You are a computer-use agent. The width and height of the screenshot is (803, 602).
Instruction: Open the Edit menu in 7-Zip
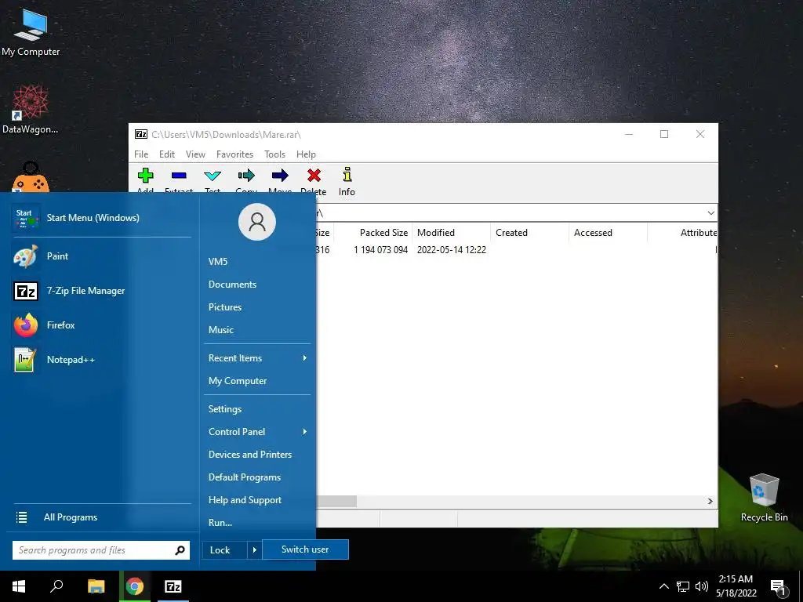[167, 154]
